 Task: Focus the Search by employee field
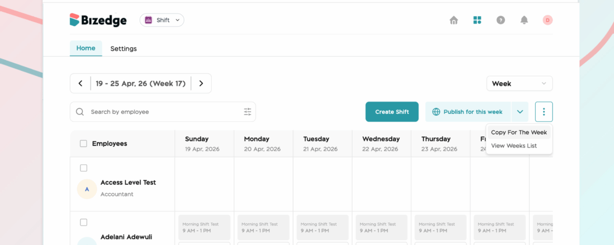coord(163,112)
